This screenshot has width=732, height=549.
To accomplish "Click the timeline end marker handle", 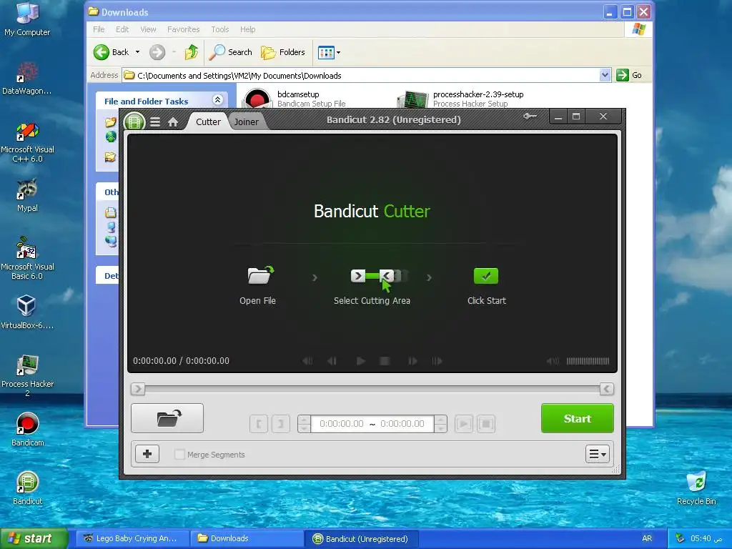I will (607, 389).
